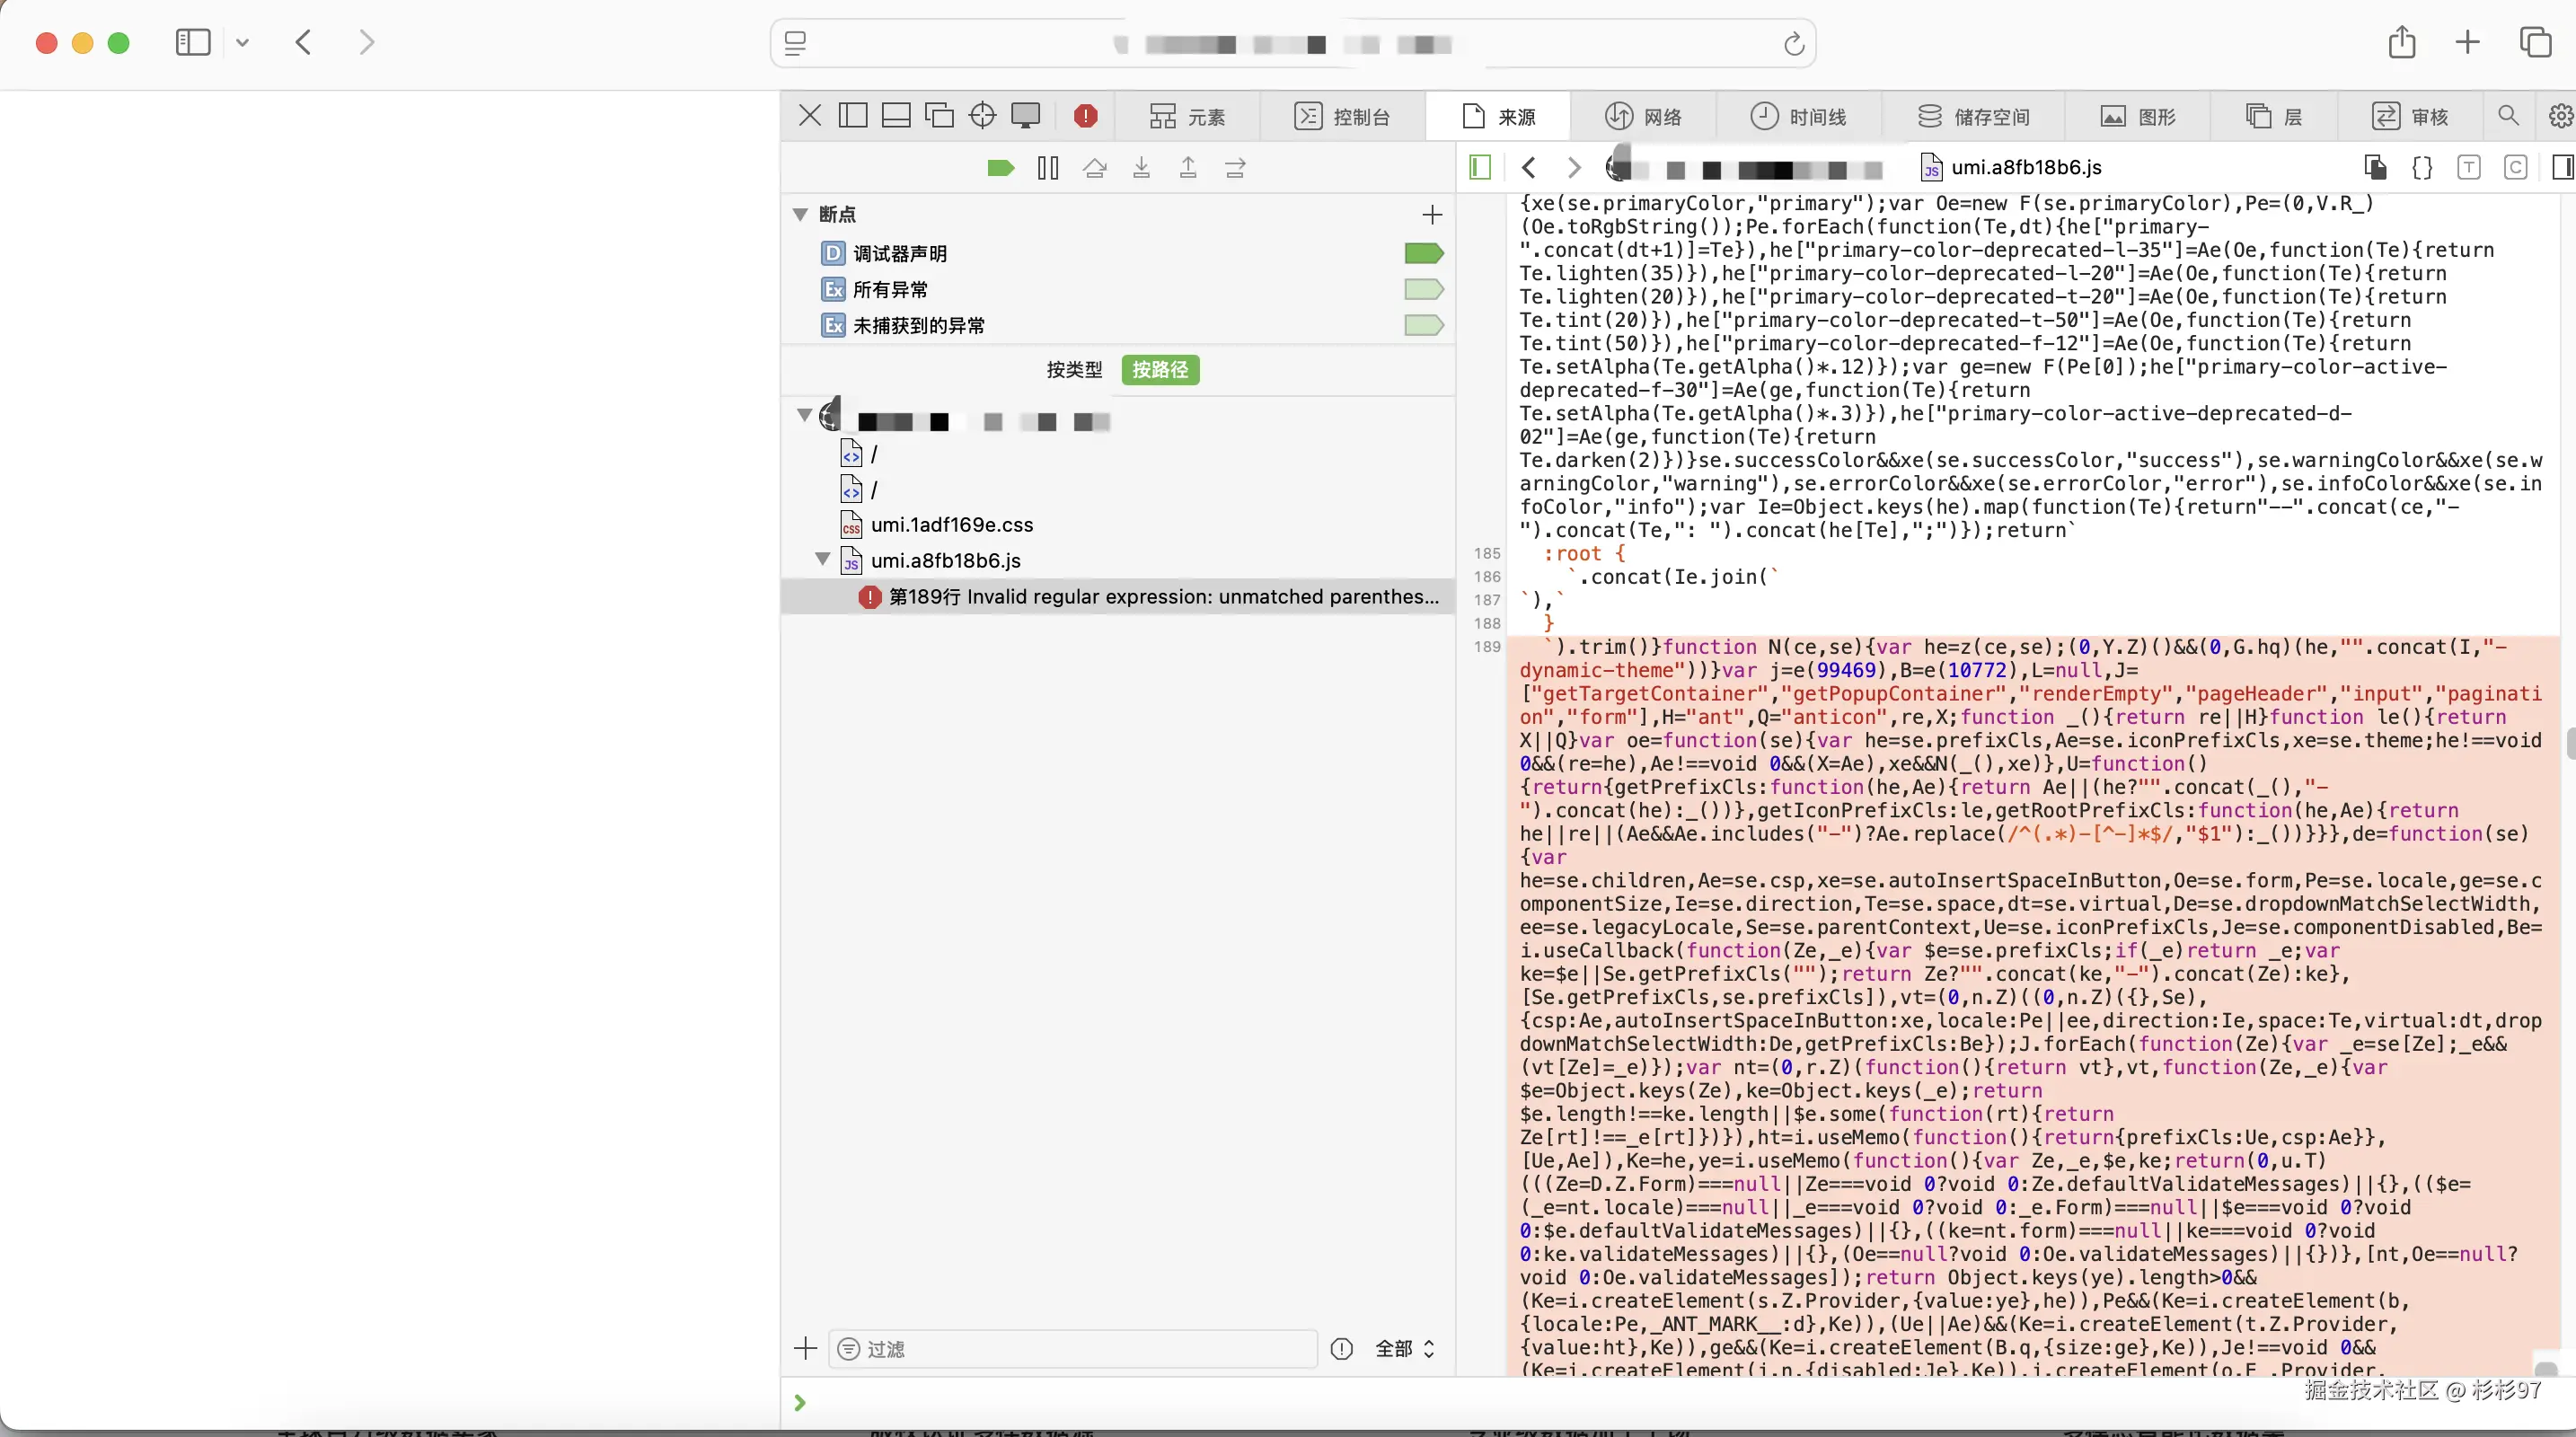Screen dimensions: 2576x1437
Task: Enable the 所有异常 breakpoint
Action: [x=1423, y=289]
